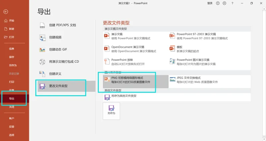The image size is (266, 141).
Task: Open the 创建视频 export option icon
Action: coord(42,37)
